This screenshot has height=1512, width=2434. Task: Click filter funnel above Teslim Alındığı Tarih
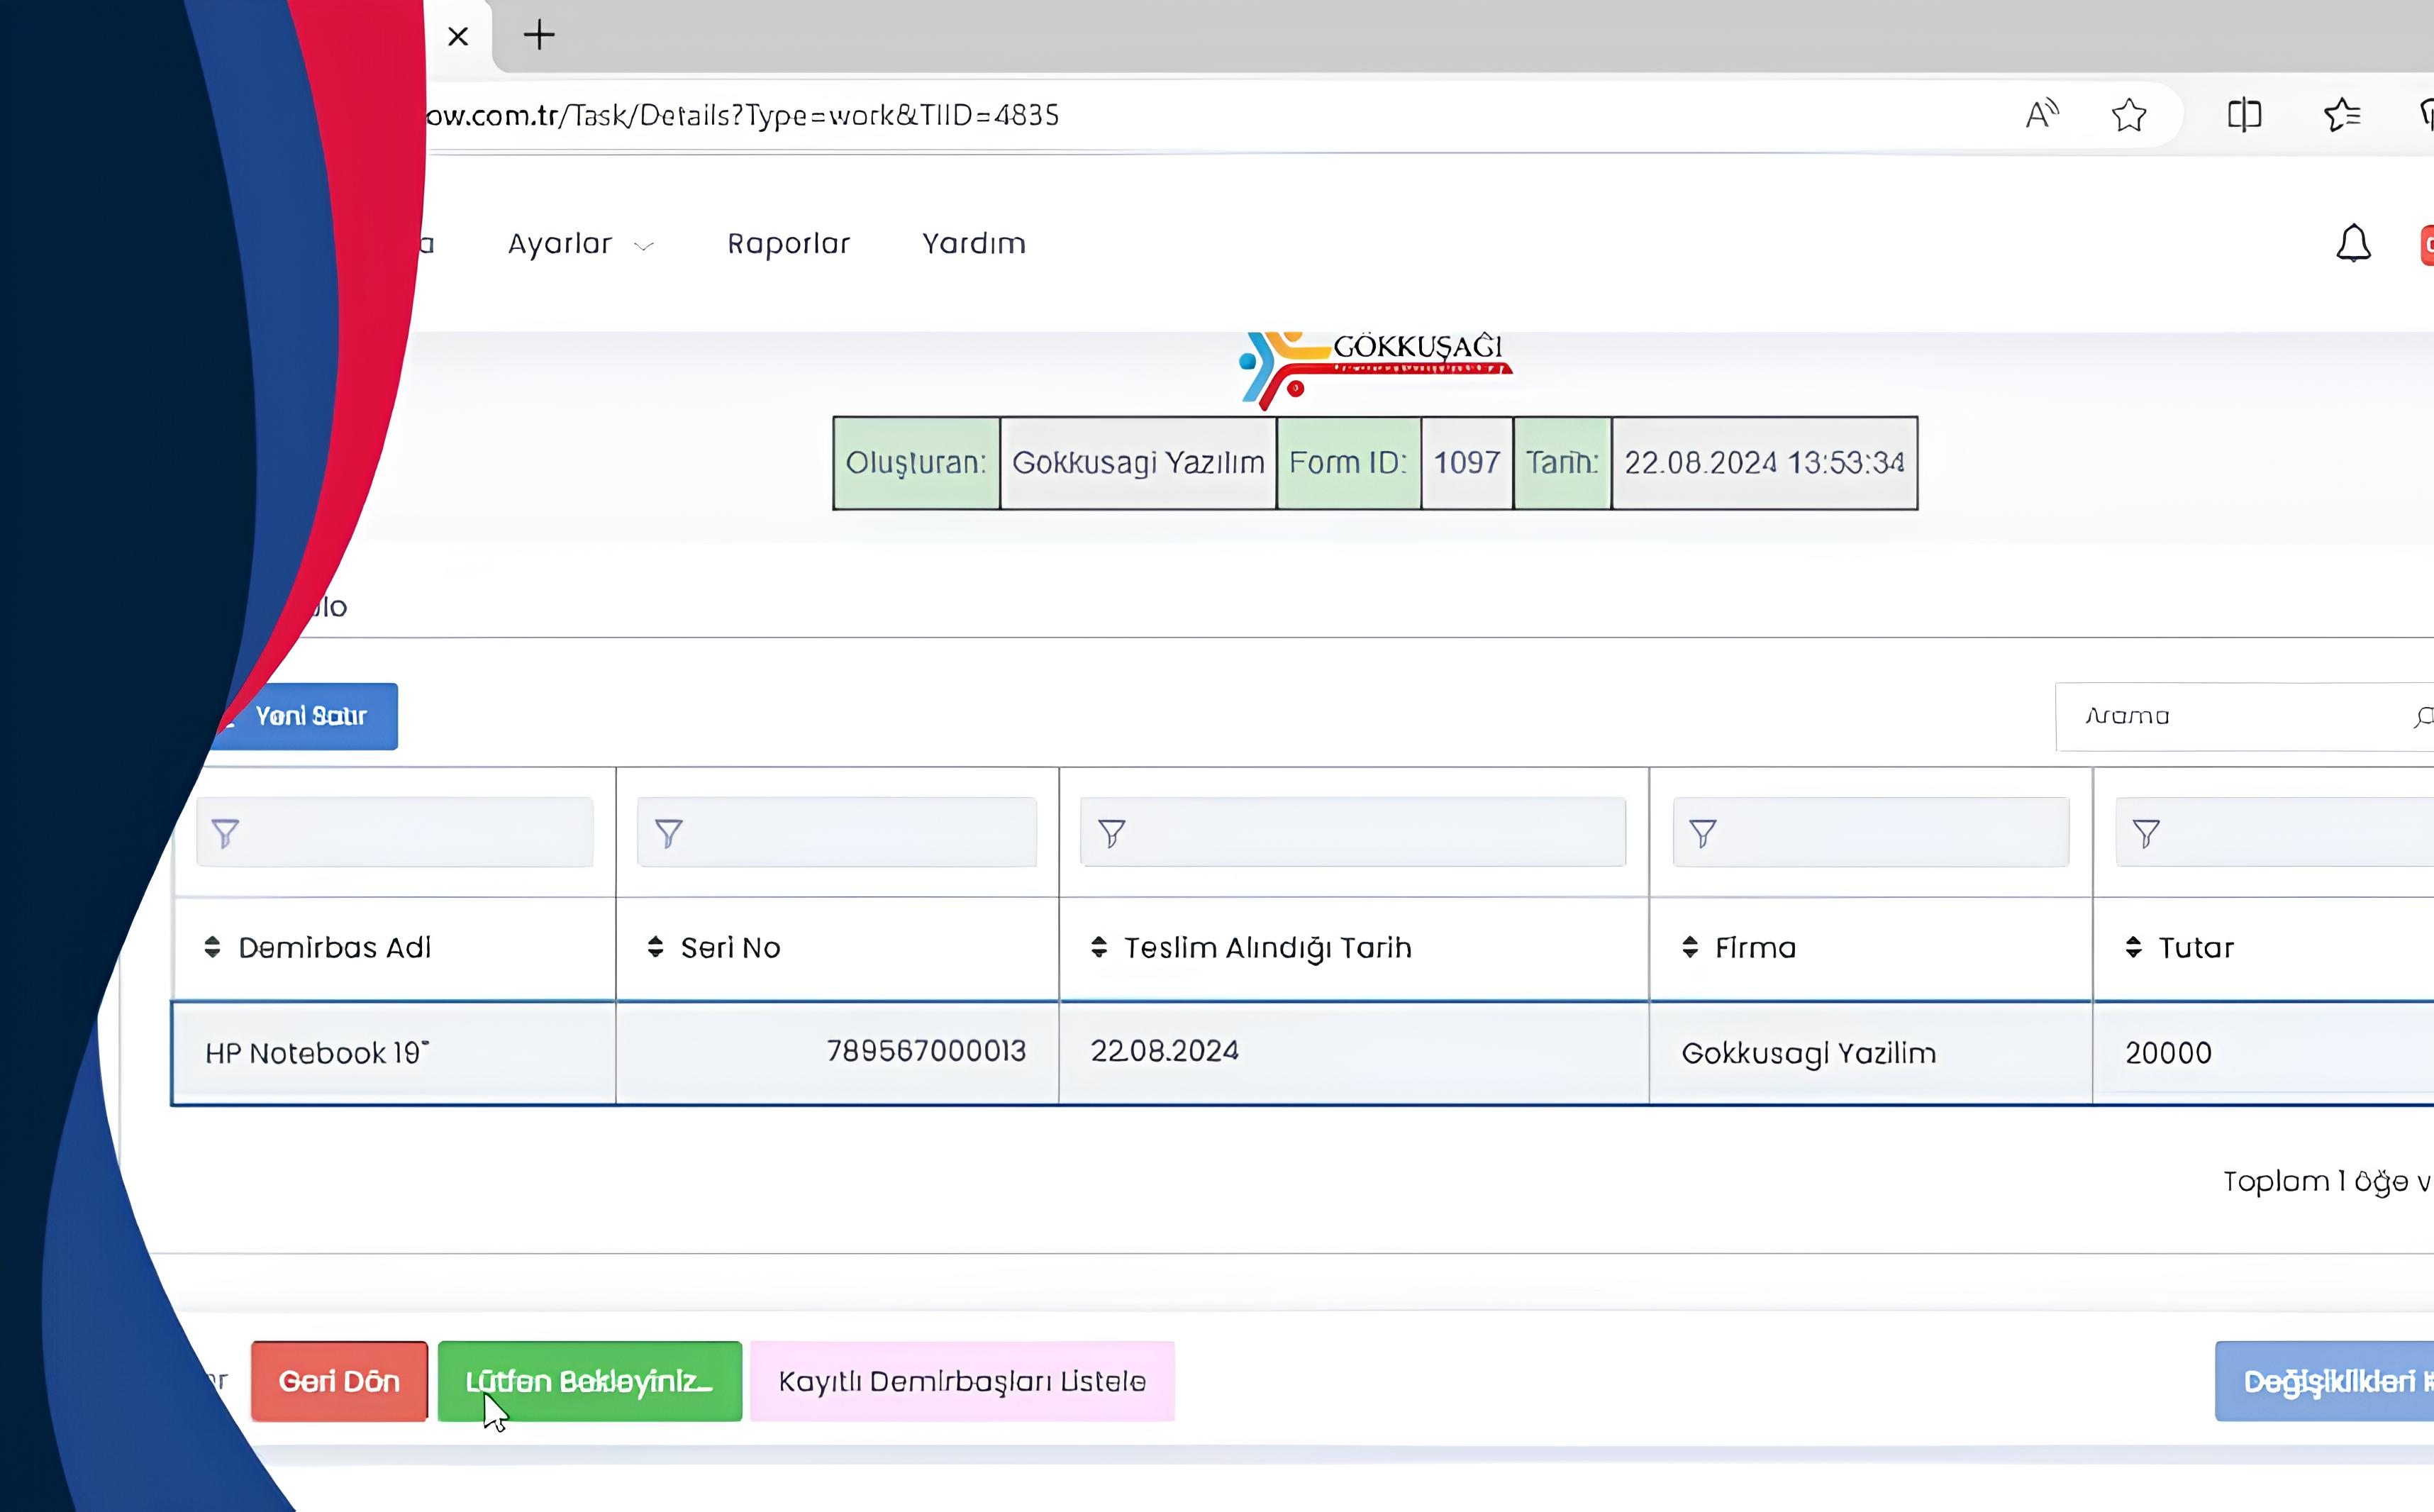(x=1112, y=833)
